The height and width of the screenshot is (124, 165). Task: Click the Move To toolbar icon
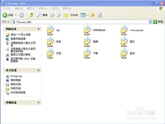pyautogui.click(x=52, y=15)
